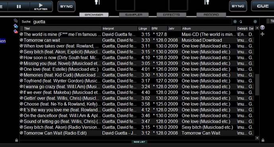Screen dimensions: 274x147
Task: Click the blue add virtual folder icon
Action: [x=16, y=26]
